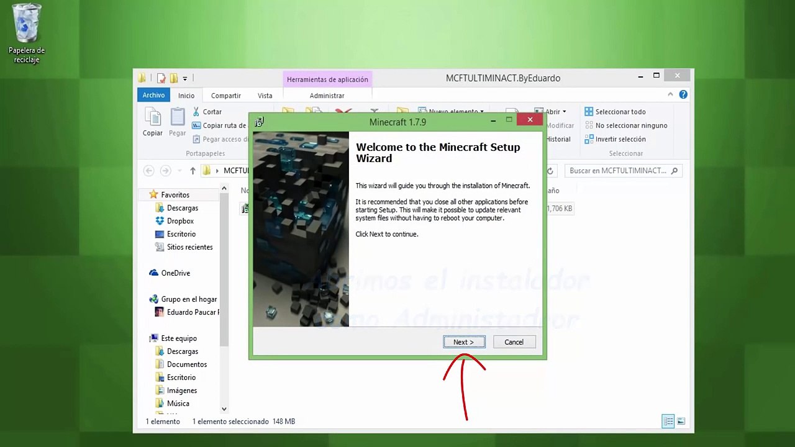Click the Forward arrow in Explorer
795x447 pixels.
165,171
